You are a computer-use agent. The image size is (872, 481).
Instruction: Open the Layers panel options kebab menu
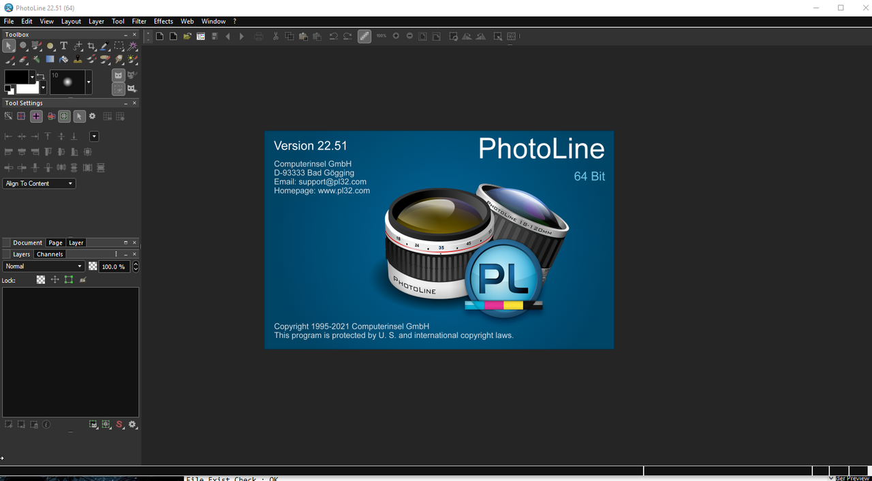116,254
